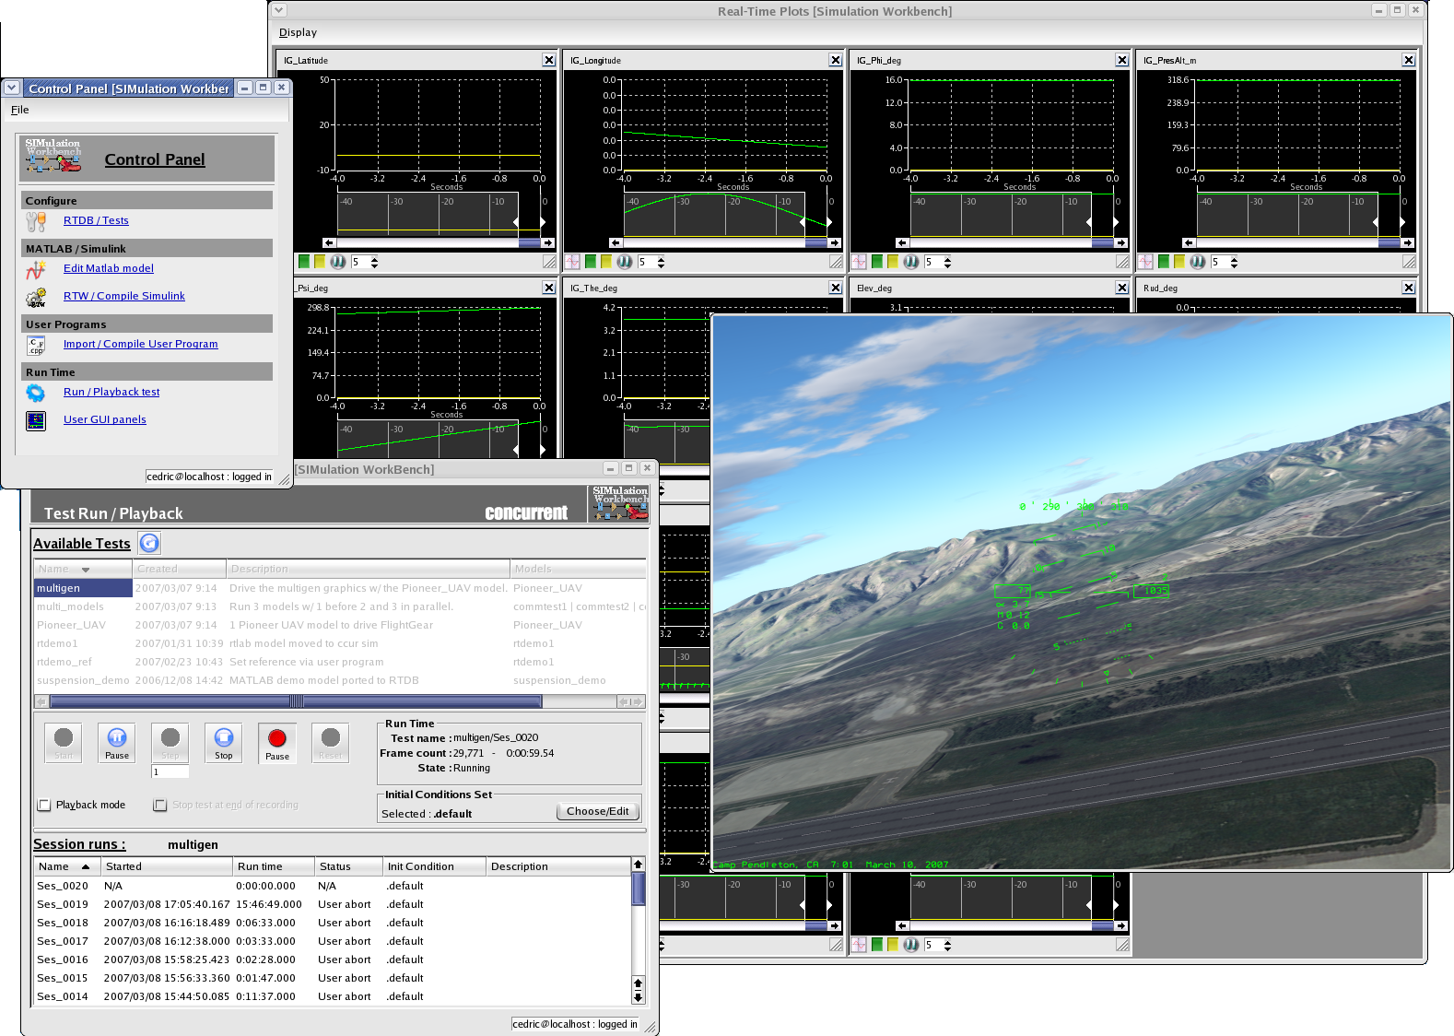1454x1036 pixels.
Task: Close the IG_Latitude plot panel
Action: [x=549, y=60]
